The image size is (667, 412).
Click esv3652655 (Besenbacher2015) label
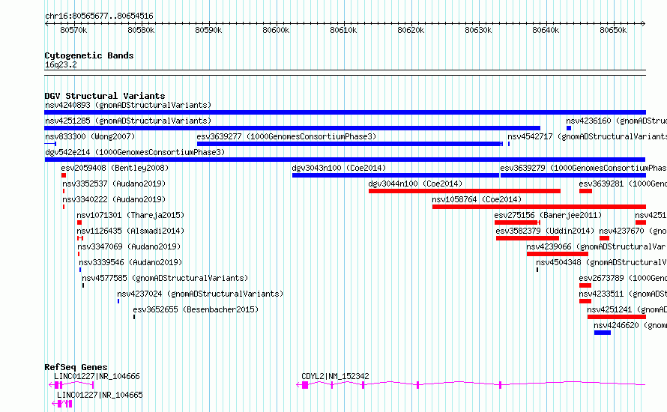(196, 309)
